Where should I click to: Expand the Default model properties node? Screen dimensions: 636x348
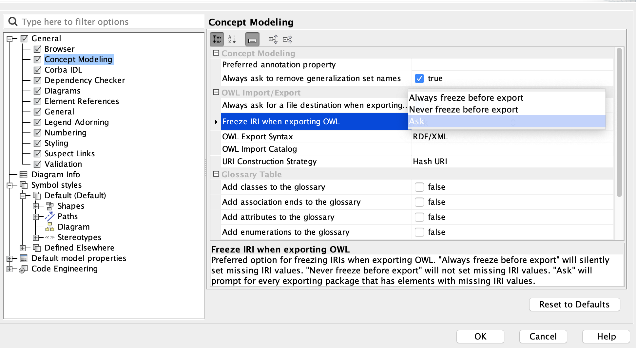pyautogui.click(x=10, y=258)
